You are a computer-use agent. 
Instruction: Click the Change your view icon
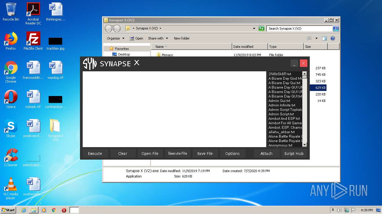pyautogui.click(x=309, y=38)
